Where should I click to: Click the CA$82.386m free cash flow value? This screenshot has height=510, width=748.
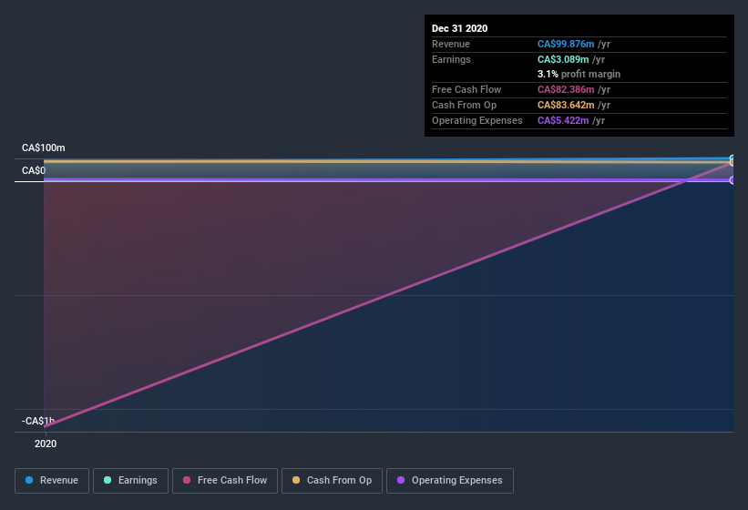(566, 89)
